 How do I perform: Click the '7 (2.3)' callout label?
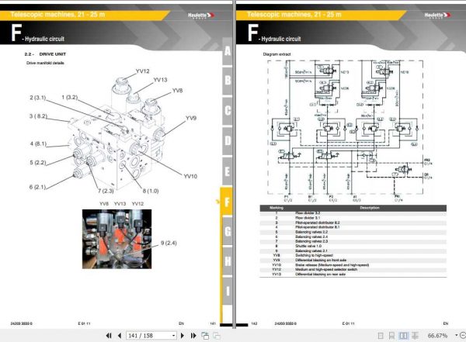(106, 191)
